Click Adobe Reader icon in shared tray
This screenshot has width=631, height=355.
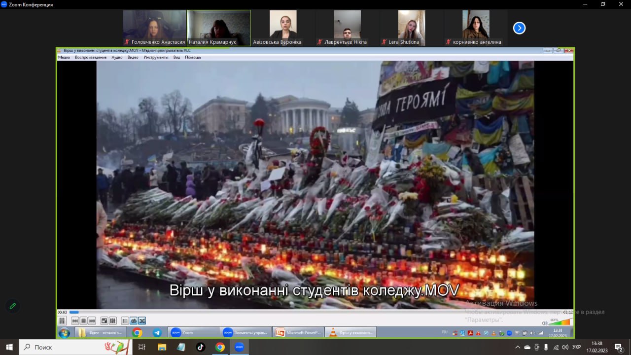pos(471,333)
